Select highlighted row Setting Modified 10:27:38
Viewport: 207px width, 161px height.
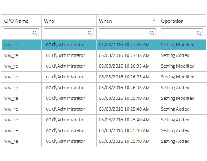[x=104, y=45]
